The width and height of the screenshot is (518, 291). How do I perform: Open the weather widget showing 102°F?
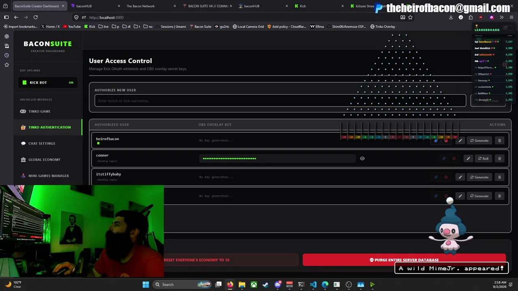(x=13, y=285)
